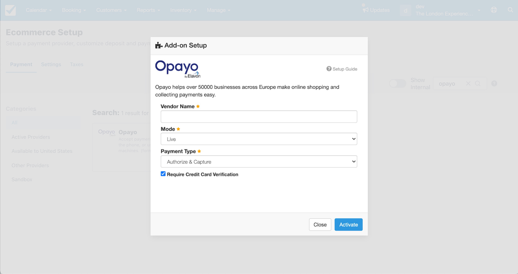Viewport: 518px width, 274px height.
Task: Click the Opayo provider card title
Action: pos(128,132)
